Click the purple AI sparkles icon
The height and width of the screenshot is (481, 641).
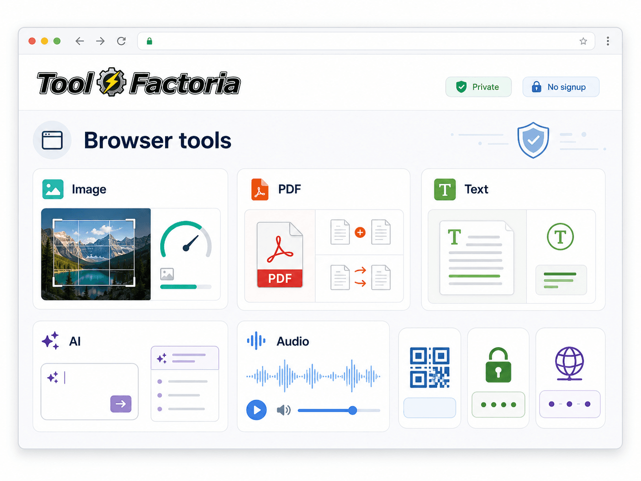50,341
